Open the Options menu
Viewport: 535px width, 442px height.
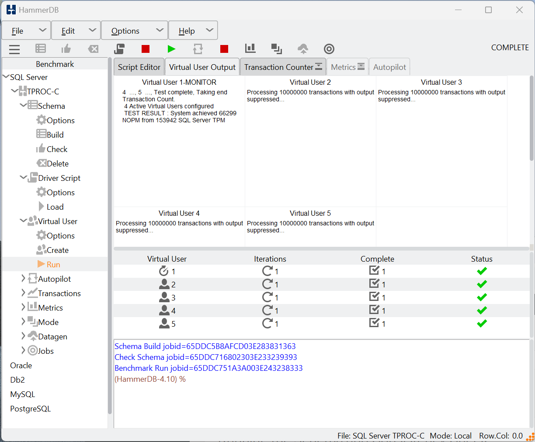[x=135, y=31]
